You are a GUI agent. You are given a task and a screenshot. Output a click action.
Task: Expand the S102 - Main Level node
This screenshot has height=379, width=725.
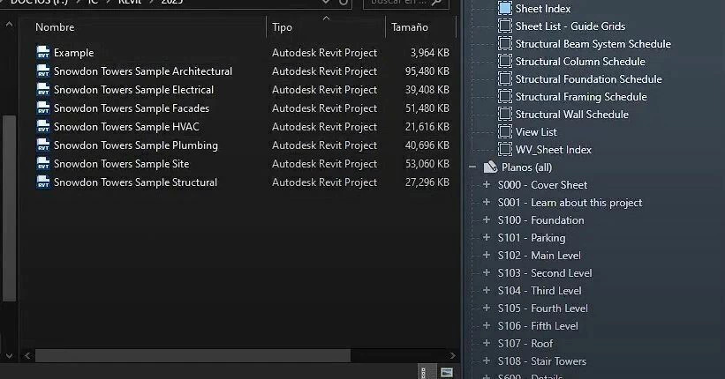(x=487, y=255)
